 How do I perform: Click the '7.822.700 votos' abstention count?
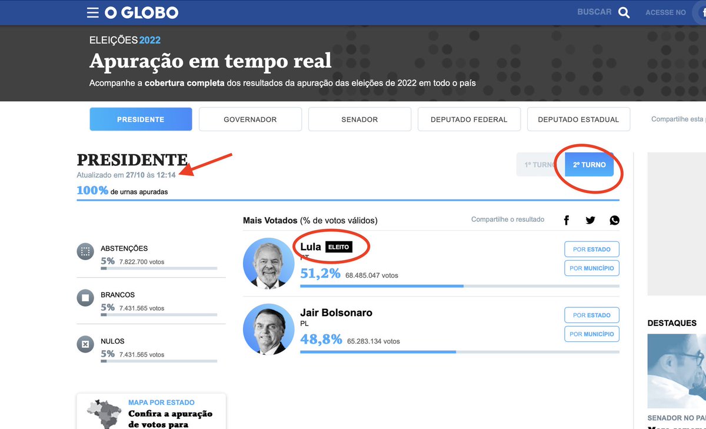(x=142, y=262)
